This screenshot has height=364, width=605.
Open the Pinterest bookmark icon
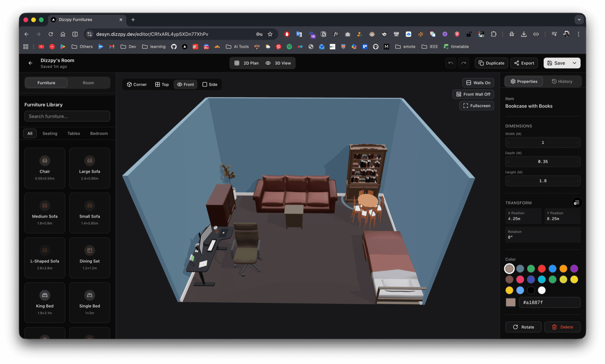tap(278, 46)
